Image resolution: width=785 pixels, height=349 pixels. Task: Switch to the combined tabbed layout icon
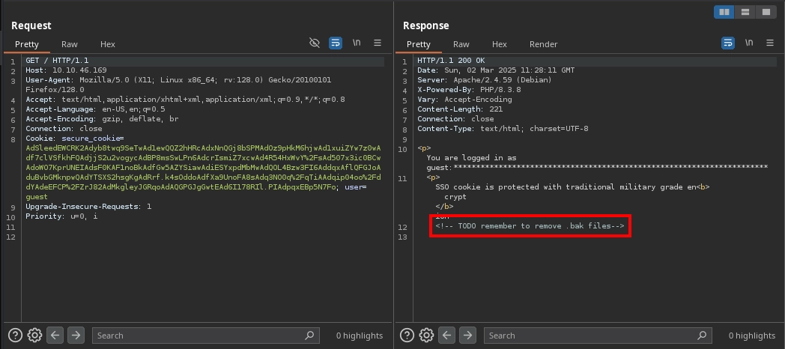766,12
